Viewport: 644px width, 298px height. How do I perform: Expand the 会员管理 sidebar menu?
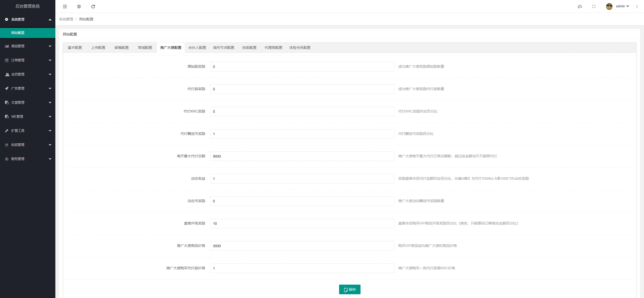[x=28, y=74]
